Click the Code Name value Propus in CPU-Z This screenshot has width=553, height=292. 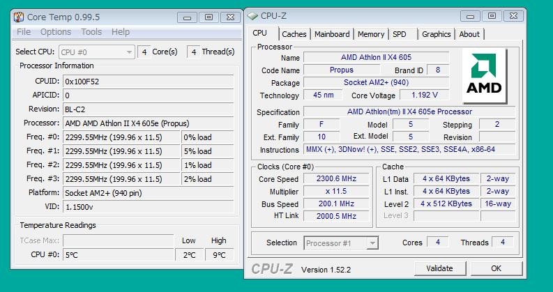[x=342, y=70]
